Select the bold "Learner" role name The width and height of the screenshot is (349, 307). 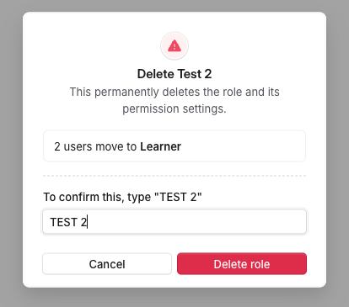(160, 146)
